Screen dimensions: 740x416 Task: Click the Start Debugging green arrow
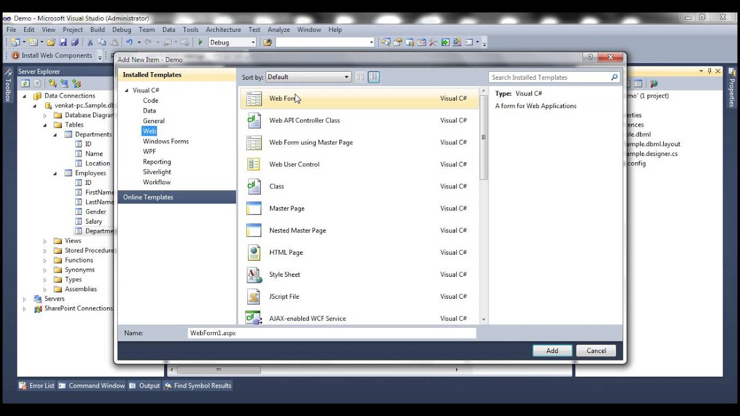click(201, 42)
